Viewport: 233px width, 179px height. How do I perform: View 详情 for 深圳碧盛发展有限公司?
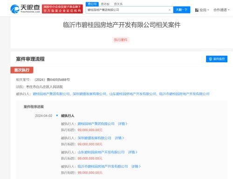119,138
